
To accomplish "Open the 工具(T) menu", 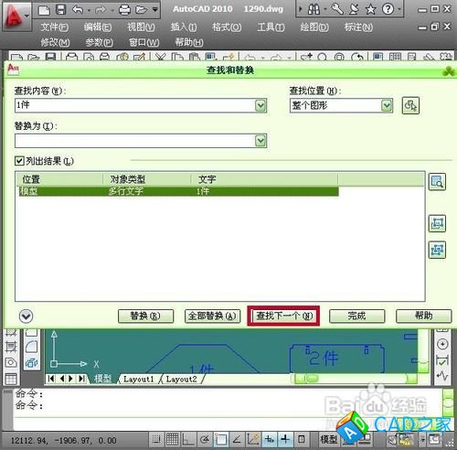I will click(x=271, y=27).
